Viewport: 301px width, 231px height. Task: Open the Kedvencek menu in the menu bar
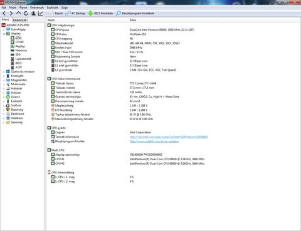(37, 8)
